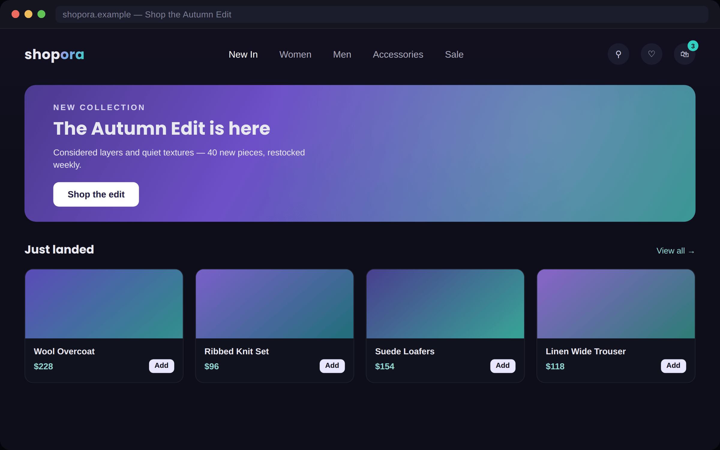
Task: Open the Wool Overcoat product image
Action: [x=104, y=304]
